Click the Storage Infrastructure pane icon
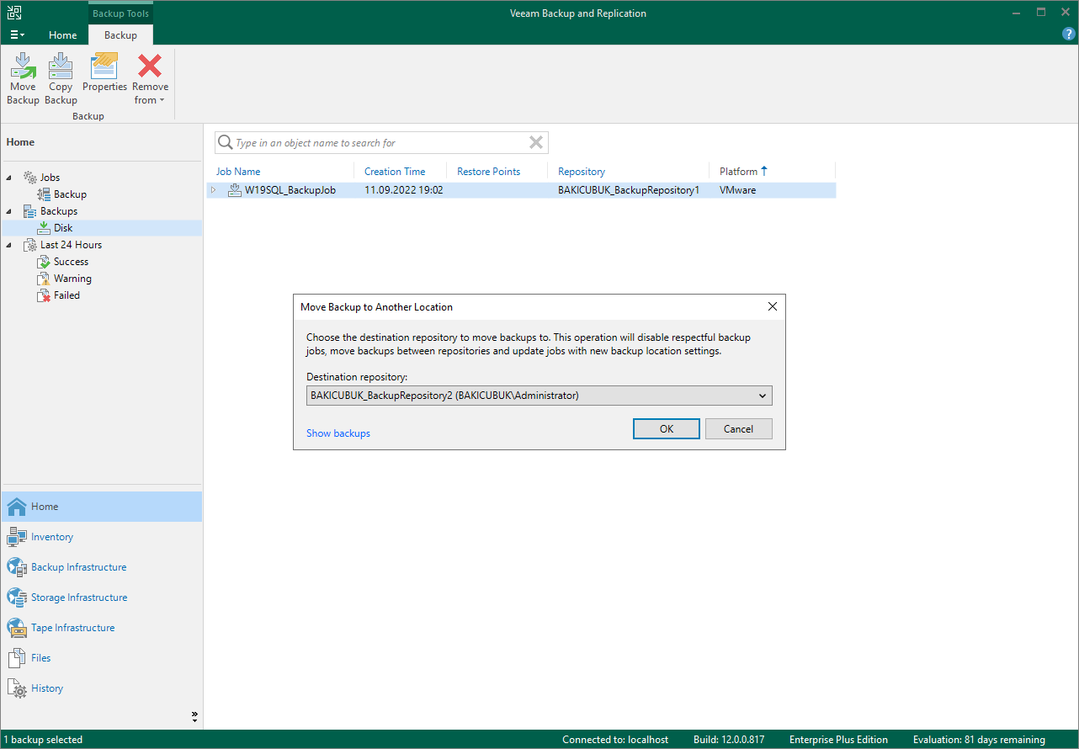Screen dimensions: 1079x749 17,598
